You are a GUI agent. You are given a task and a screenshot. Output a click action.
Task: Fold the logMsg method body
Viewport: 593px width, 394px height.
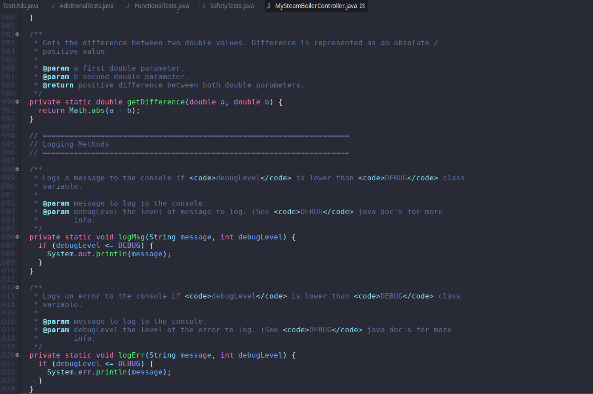(17, 237)
